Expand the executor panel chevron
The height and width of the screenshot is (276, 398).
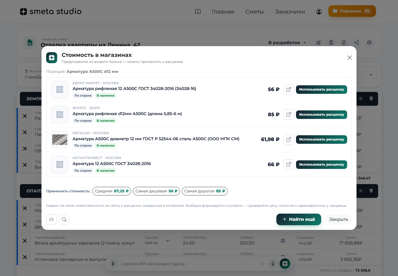[371, 75]
